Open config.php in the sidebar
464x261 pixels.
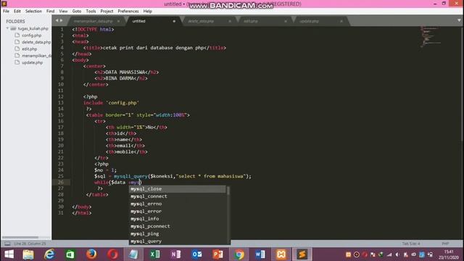tap(31, 36)
